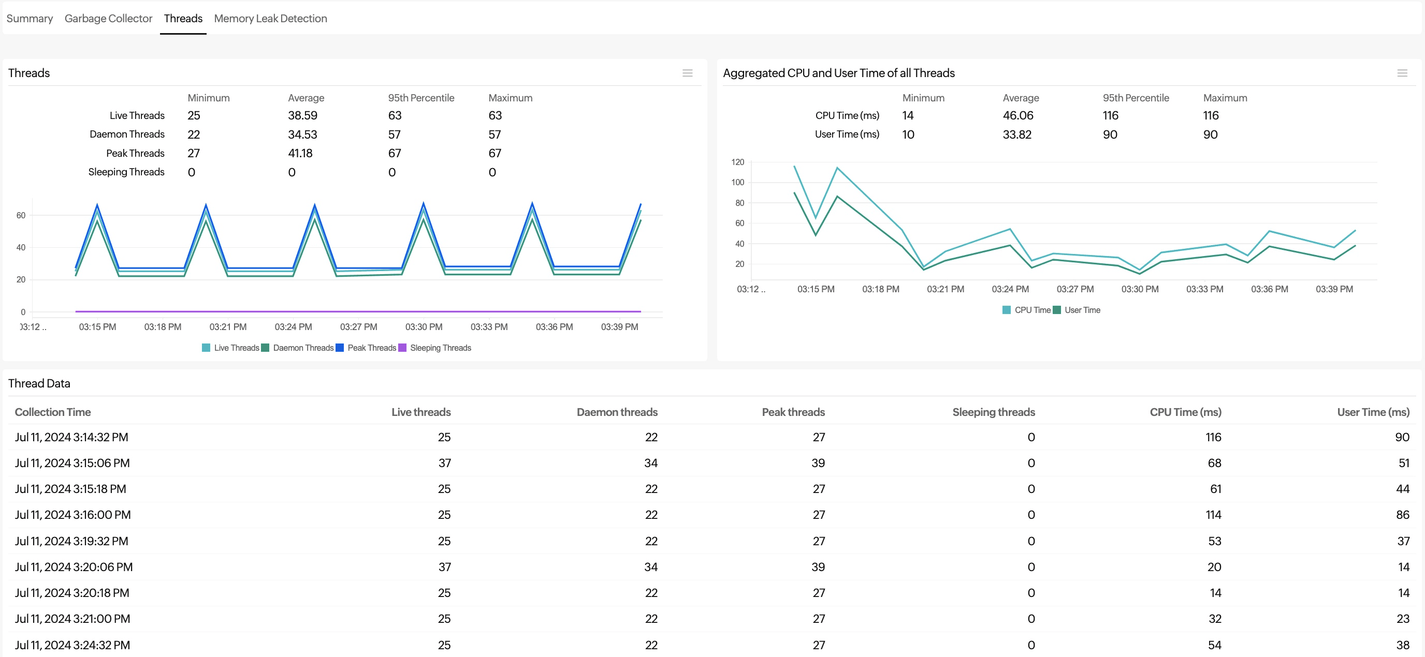The image size is (1425, 657).
Task: Select the Jul 11, 2024 3:14:32 PM row
Action: tap(71, 437)
